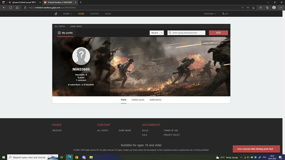Open PRIVACY POLICY link
The height and width of the screenshot is (160, 285).
(172, 135)
